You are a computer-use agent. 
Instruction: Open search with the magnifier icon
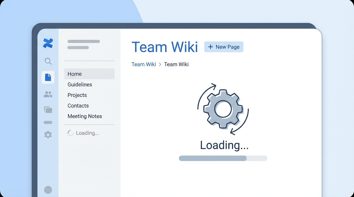(48, 61)
